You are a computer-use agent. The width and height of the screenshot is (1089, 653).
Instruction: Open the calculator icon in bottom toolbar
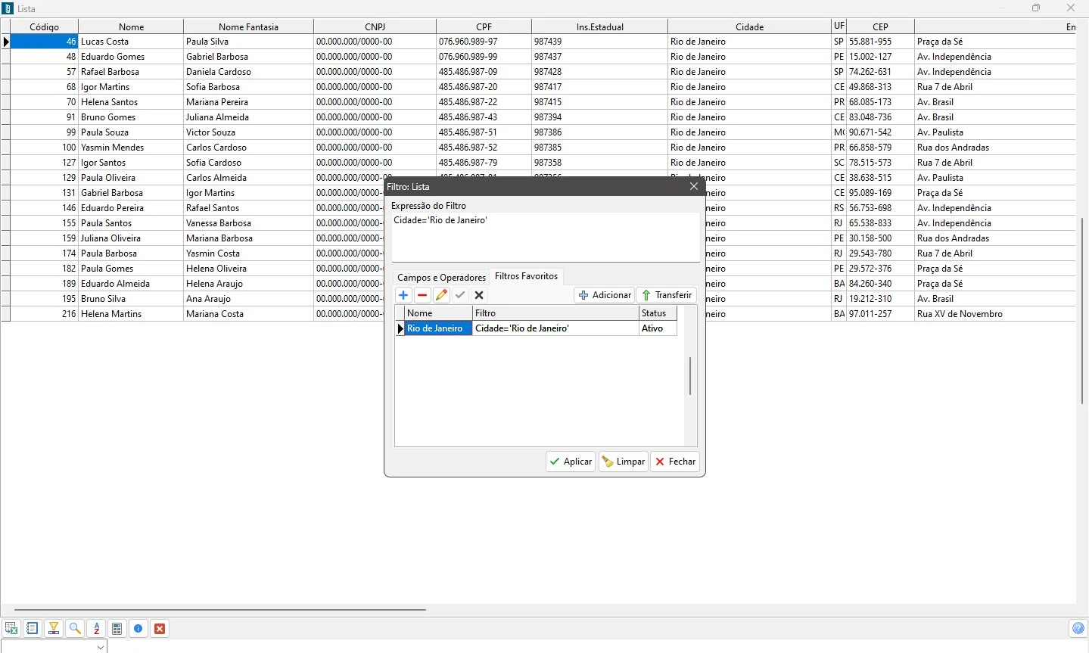point(117,629)
